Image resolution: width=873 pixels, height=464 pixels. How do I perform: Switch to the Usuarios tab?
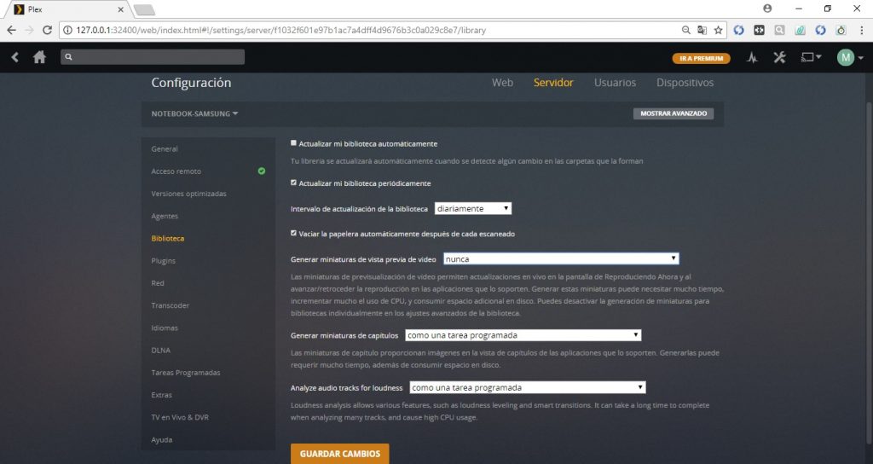click(615, 83)
